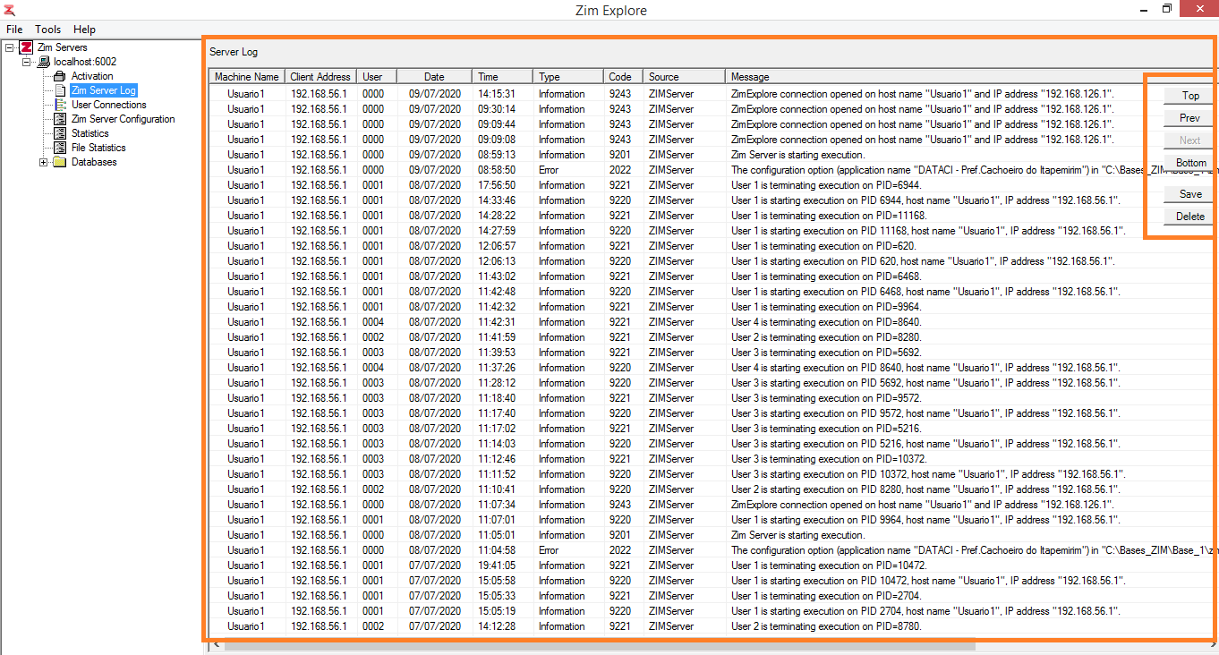Screen dimensions: 1219x655
Task: Click the Code column header
Action: pyautogui.click(x=623, y=77)
